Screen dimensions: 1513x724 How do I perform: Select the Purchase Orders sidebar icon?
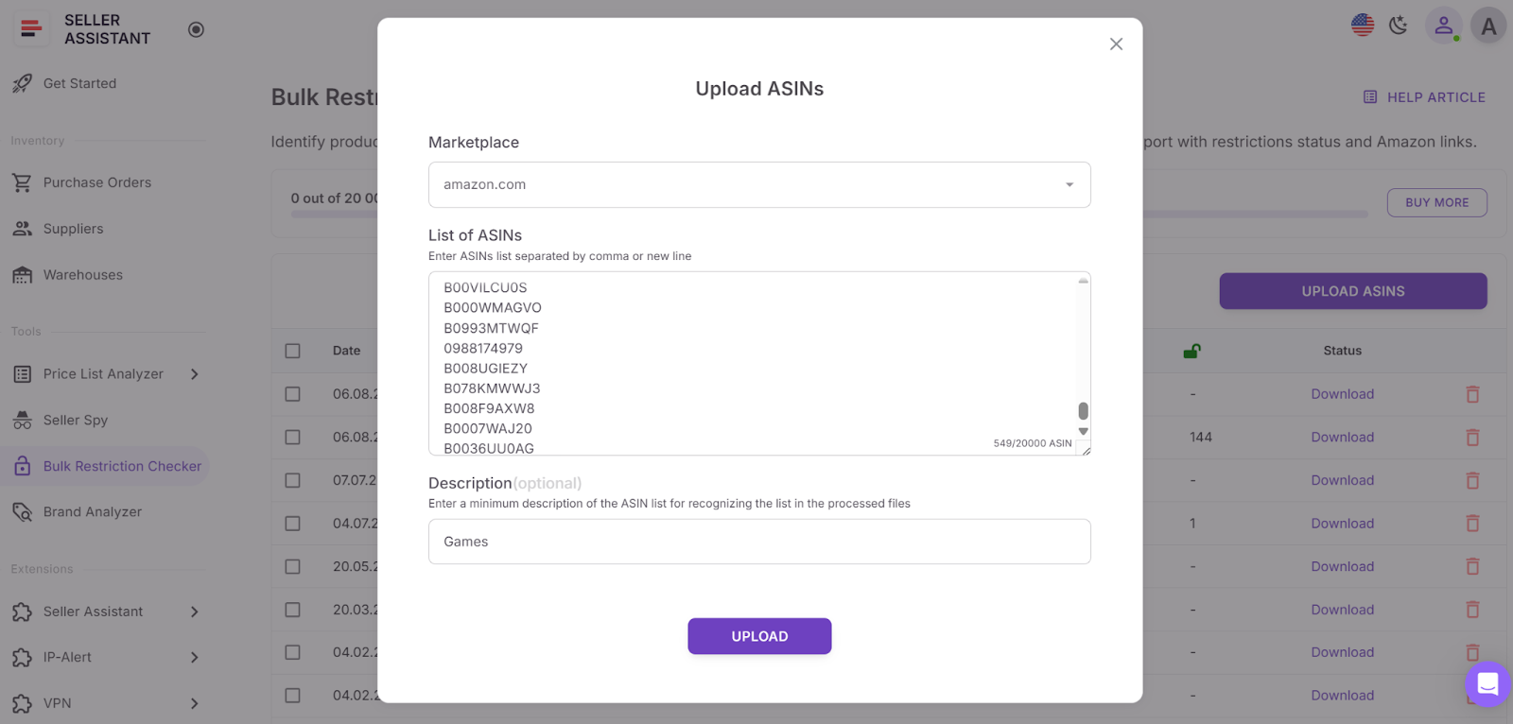(23, 181)
